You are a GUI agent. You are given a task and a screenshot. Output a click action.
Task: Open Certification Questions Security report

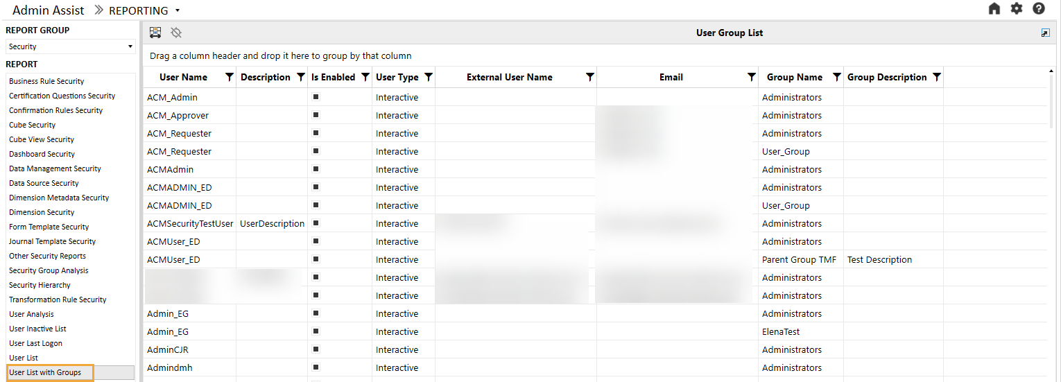click(x=62, y=96)
